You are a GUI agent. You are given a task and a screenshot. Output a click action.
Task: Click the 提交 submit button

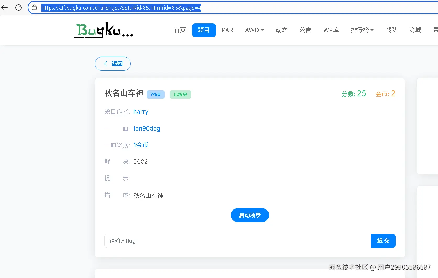tap(383, 241)
